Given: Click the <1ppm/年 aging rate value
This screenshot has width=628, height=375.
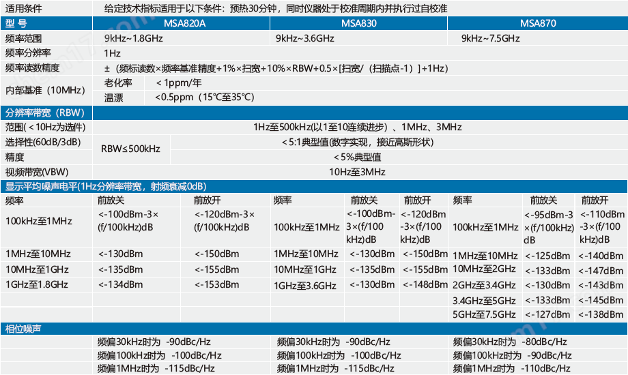Looking at the screenshot, I should 179,83.
